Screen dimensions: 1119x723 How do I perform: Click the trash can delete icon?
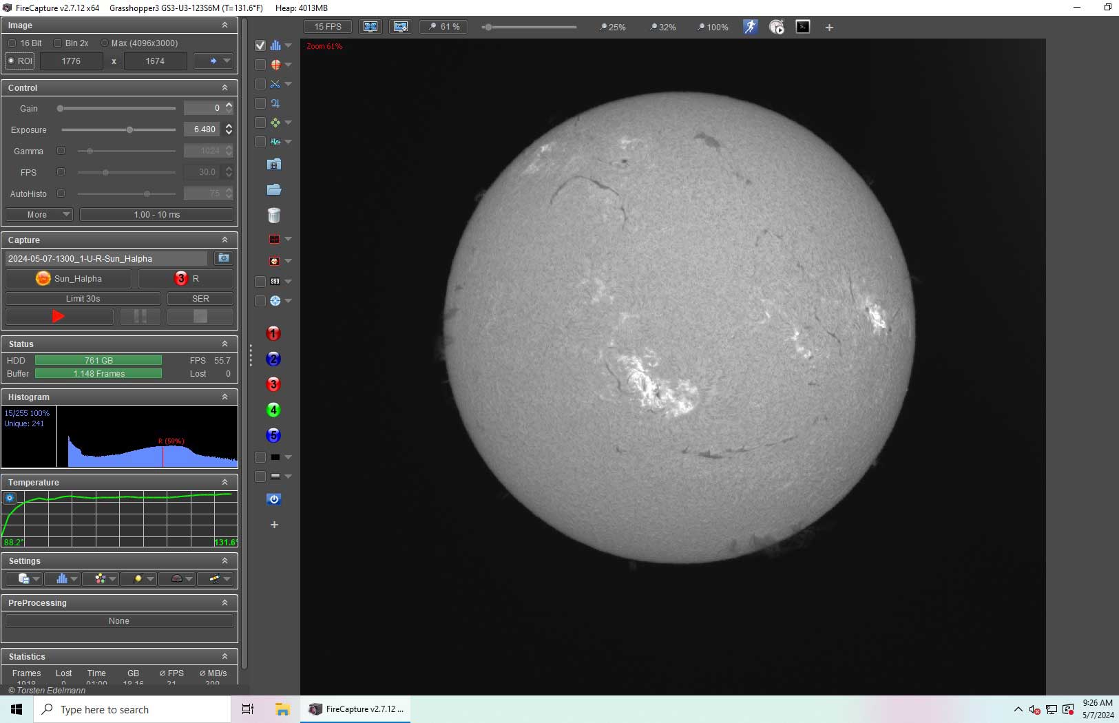274,216
